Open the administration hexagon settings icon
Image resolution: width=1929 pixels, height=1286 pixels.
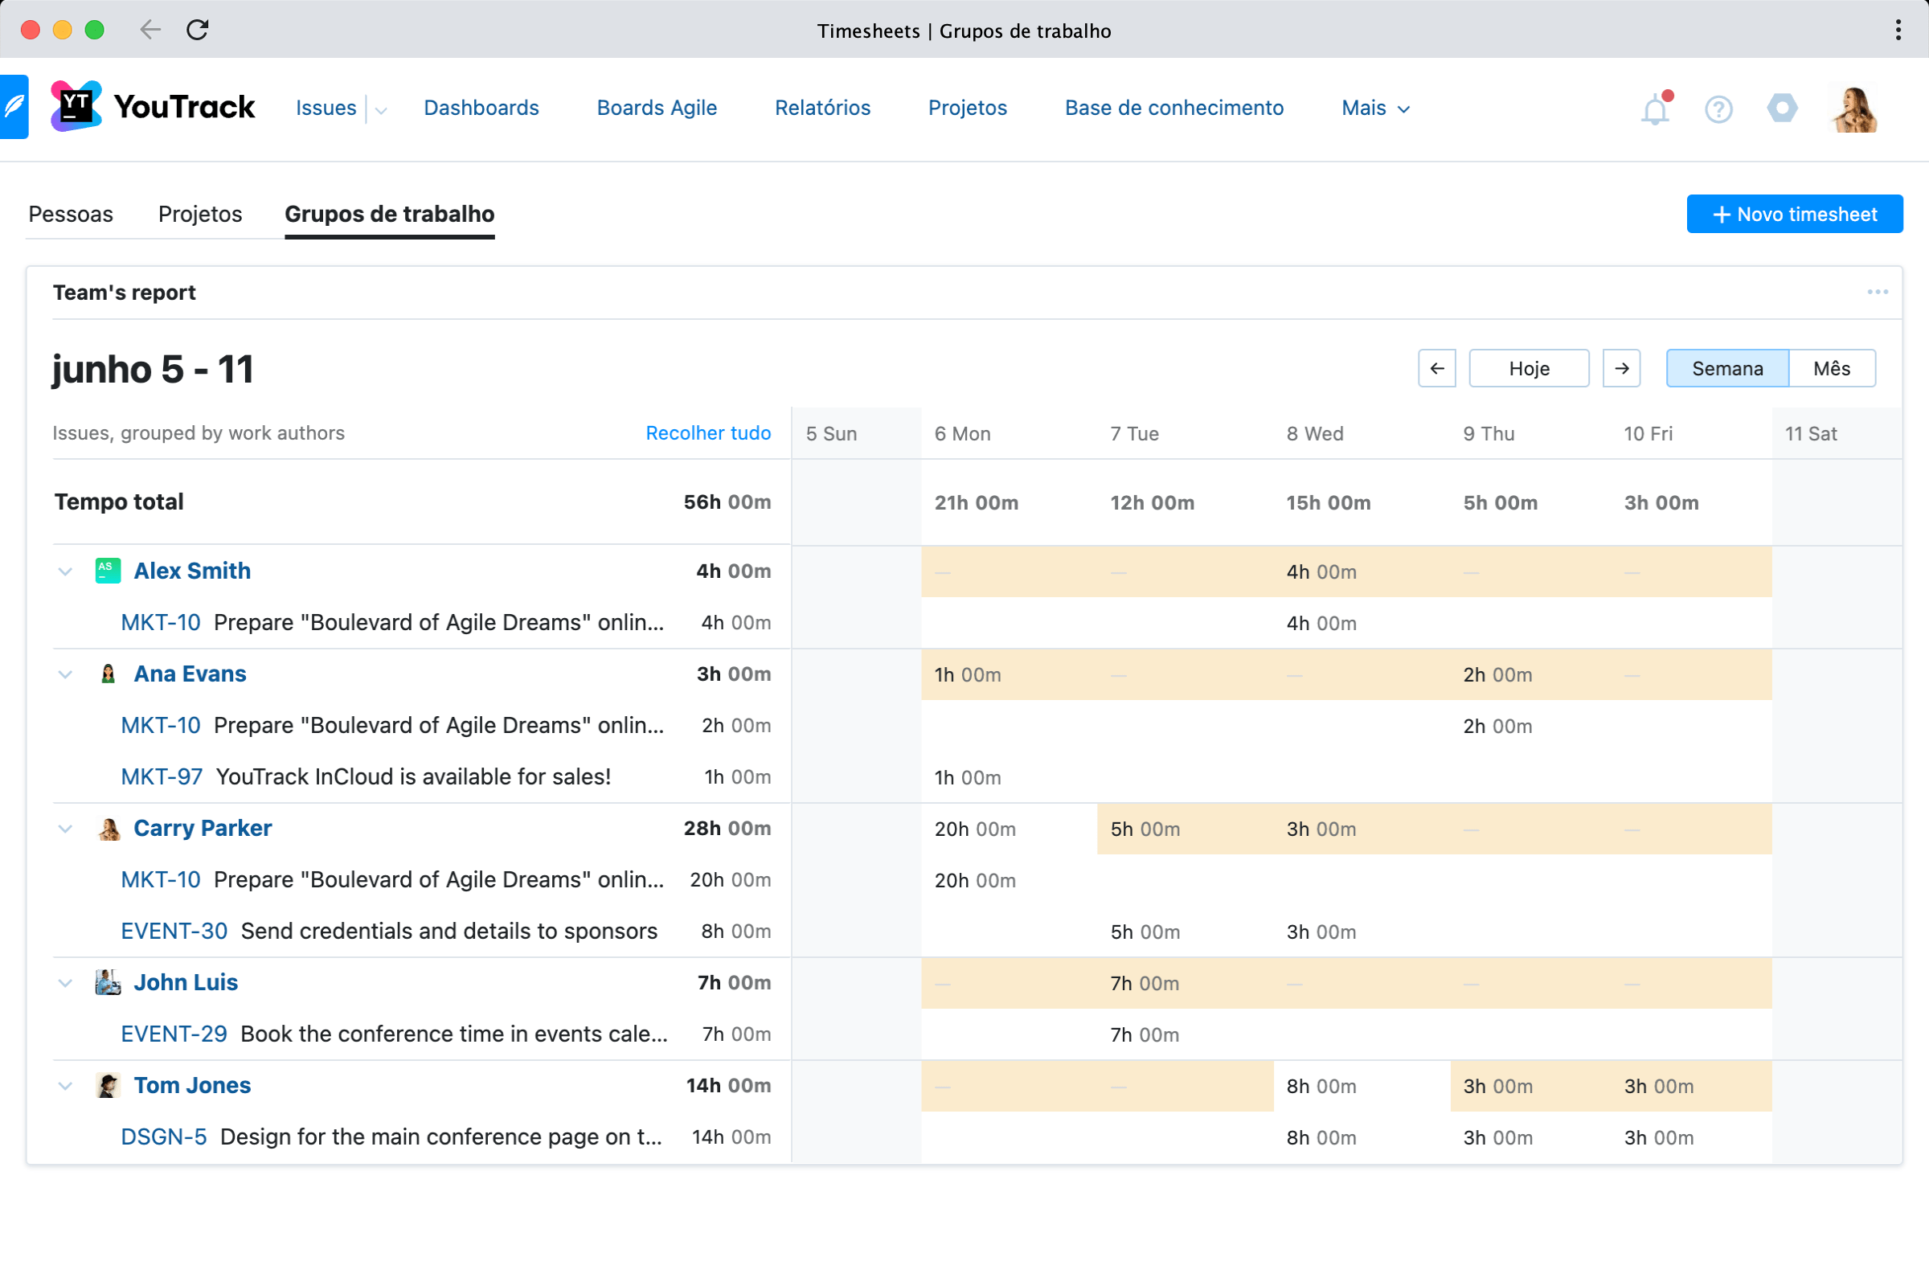(x=1781, y=108)
